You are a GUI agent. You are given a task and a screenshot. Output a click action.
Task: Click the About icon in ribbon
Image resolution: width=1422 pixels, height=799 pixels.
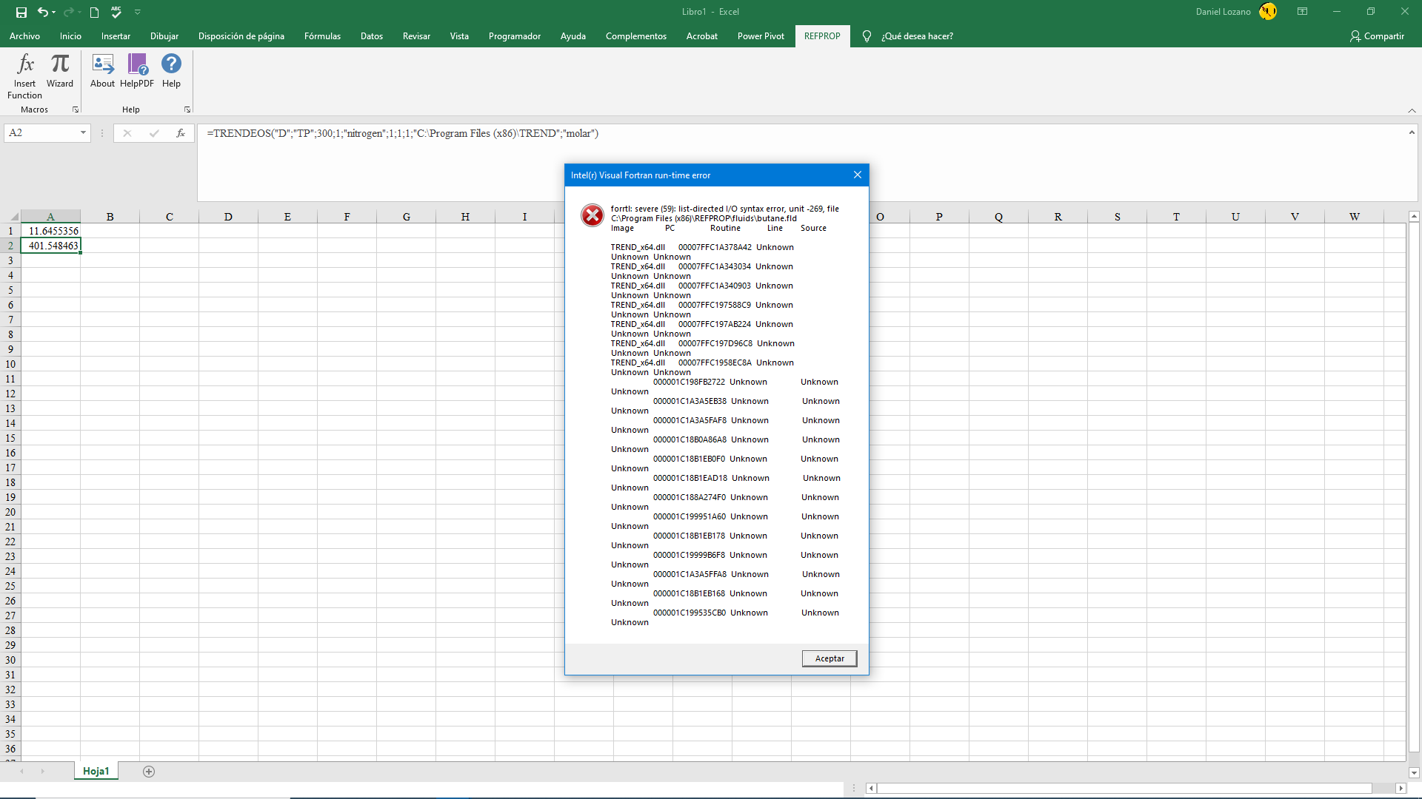pyautogui.click(x=103, y=65)
